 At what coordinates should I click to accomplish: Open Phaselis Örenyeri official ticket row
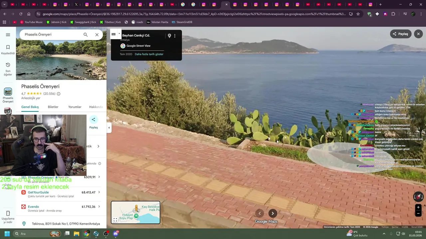pos(61,179)
